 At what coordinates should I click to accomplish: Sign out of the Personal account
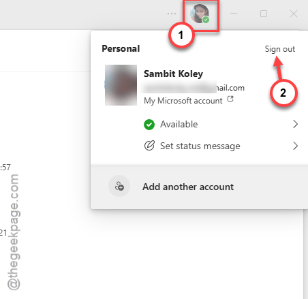pos(280,49)
